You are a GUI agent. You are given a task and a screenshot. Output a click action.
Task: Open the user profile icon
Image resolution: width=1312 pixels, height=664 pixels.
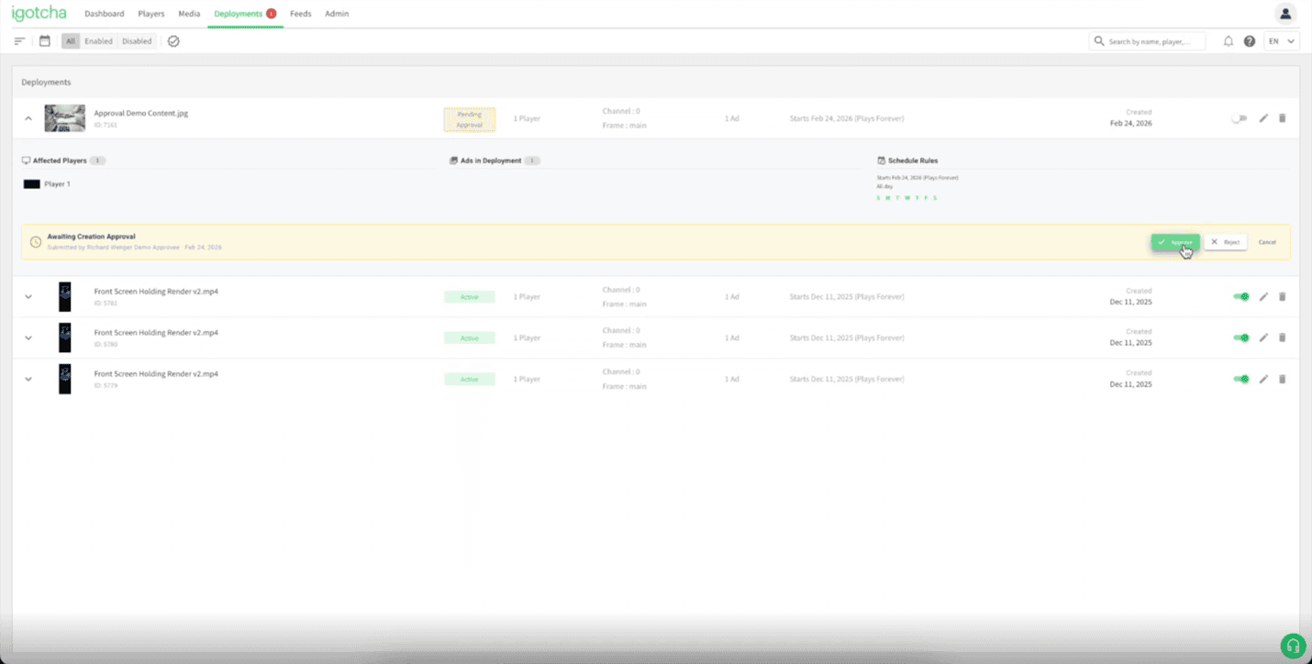pos(1285,14)
